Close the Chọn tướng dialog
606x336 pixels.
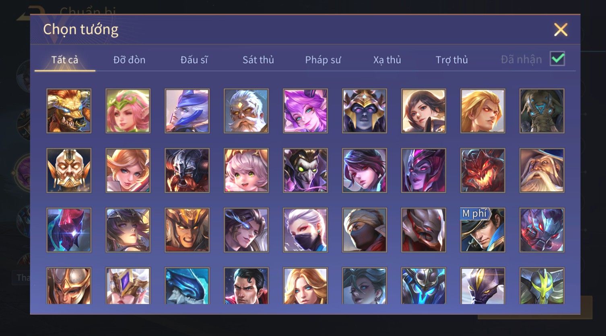[561, 30]
